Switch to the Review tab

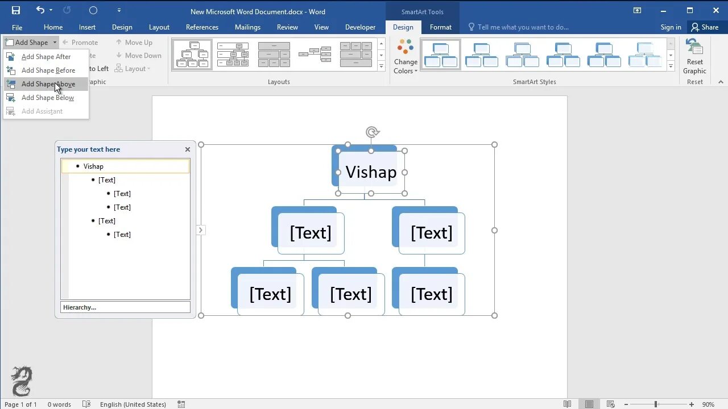pyautogui.click(x=287, y=27)
